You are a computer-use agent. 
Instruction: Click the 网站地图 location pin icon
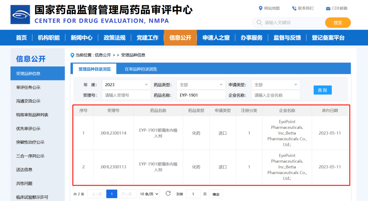261,8
